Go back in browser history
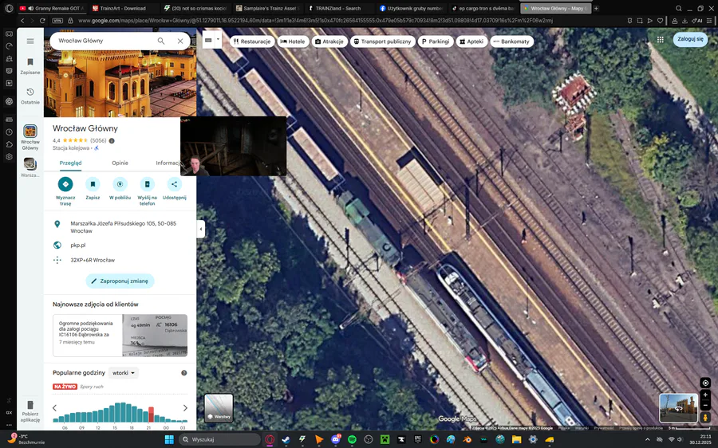Viewport: 718px width, 448px height. click(x=22, y=21)
